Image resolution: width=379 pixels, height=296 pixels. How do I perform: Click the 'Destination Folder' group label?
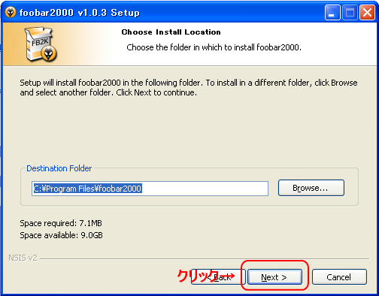(59, 168)
